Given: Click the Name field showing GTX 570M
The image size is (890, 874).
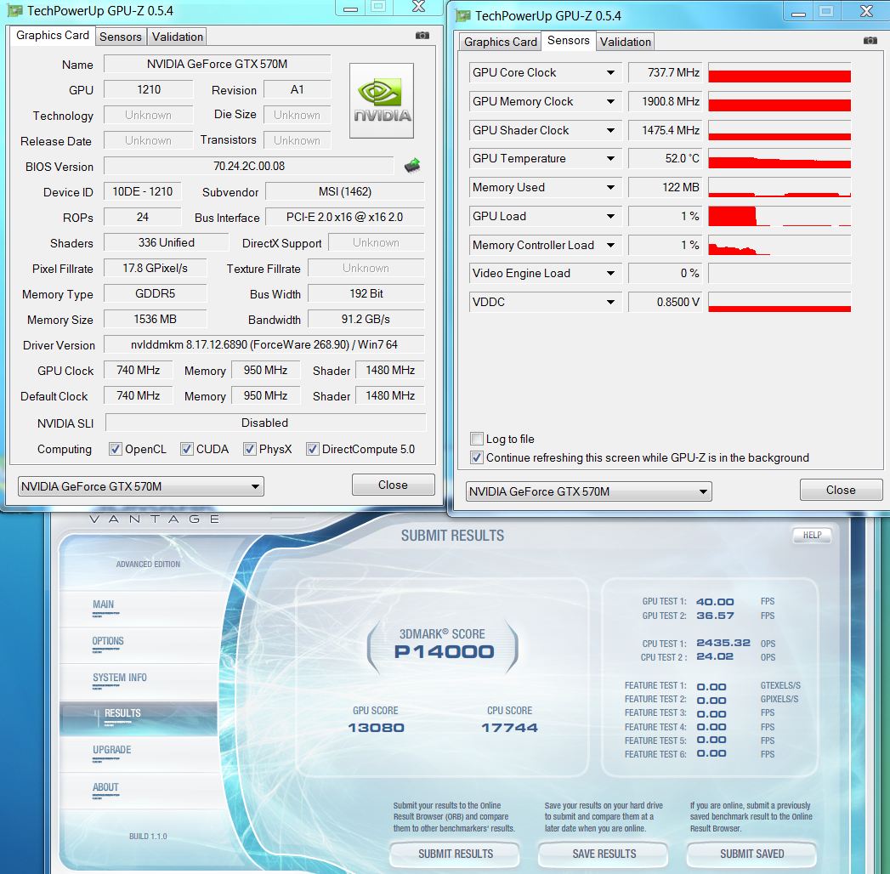Looking at the screenshot, I should click(x=218, y=64).
